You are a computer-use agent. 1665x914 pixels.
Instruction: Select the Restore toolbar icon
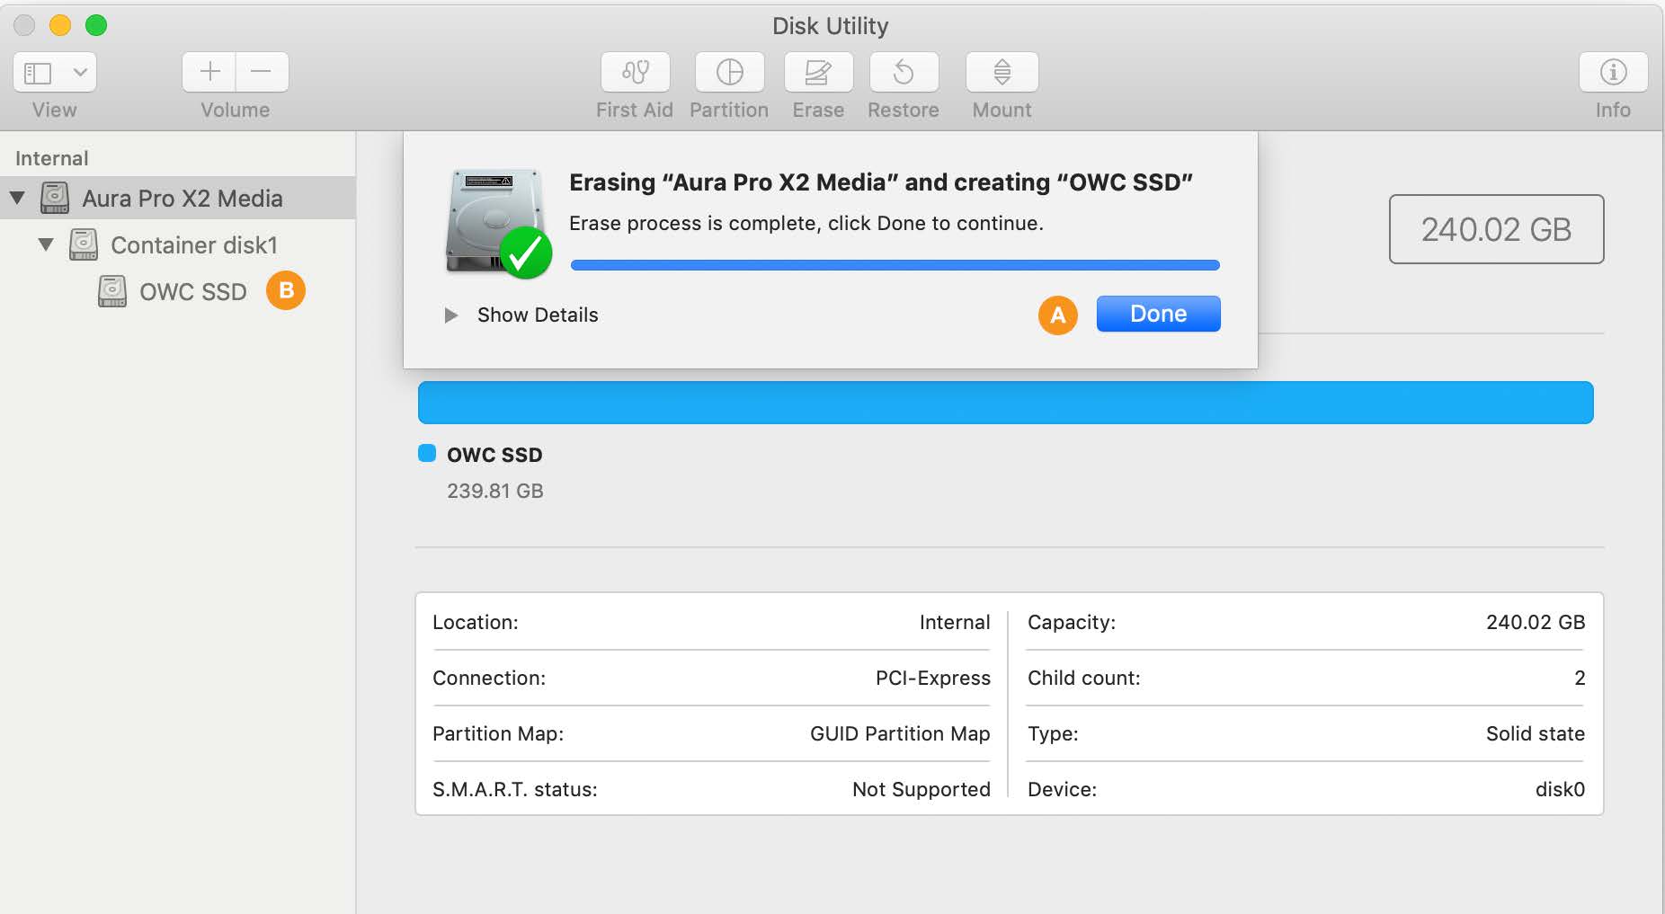[x=904, y=72]
